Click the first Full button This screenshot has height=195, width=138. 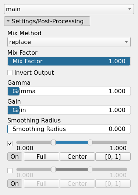42,157
